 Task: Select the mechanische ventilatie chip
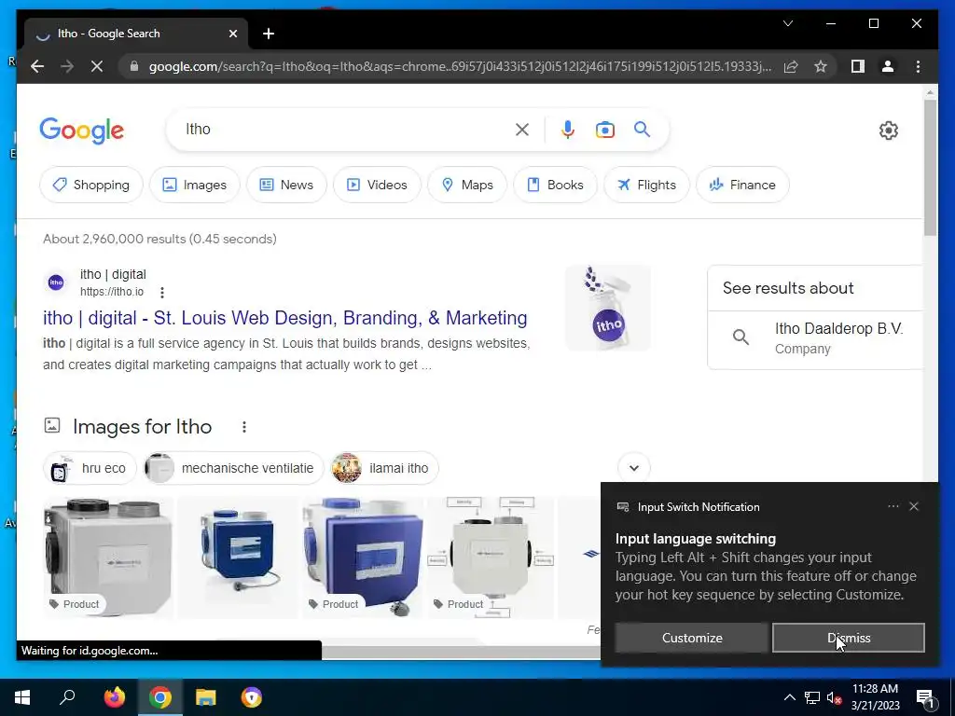(233, 468)
